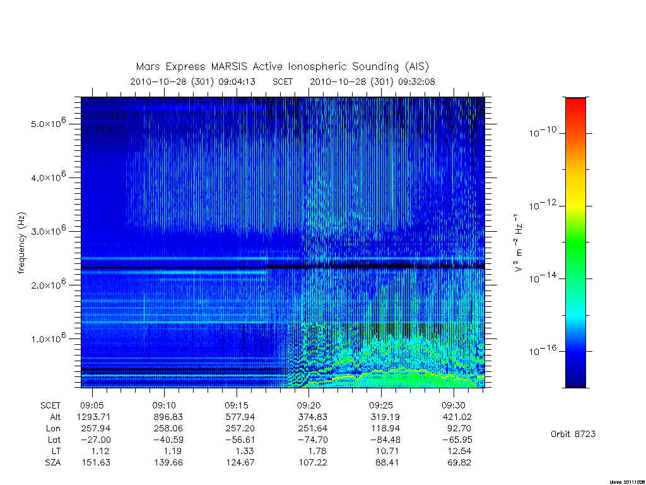
Task: Click the LT row label
Action: (56, 451)
